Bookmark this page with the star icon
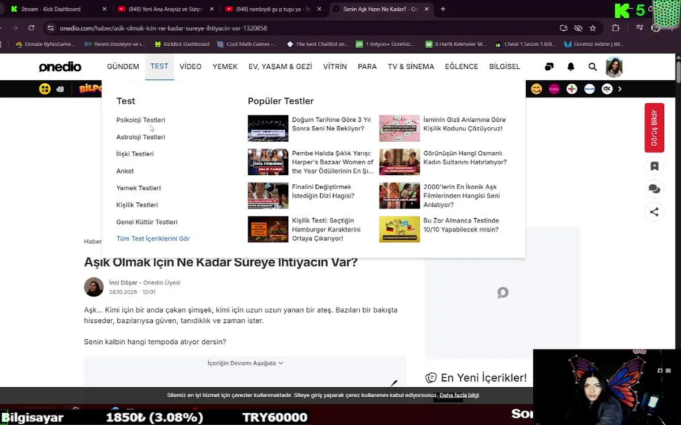The height and width of the screenshot is (425, 681). click(593, 28)
